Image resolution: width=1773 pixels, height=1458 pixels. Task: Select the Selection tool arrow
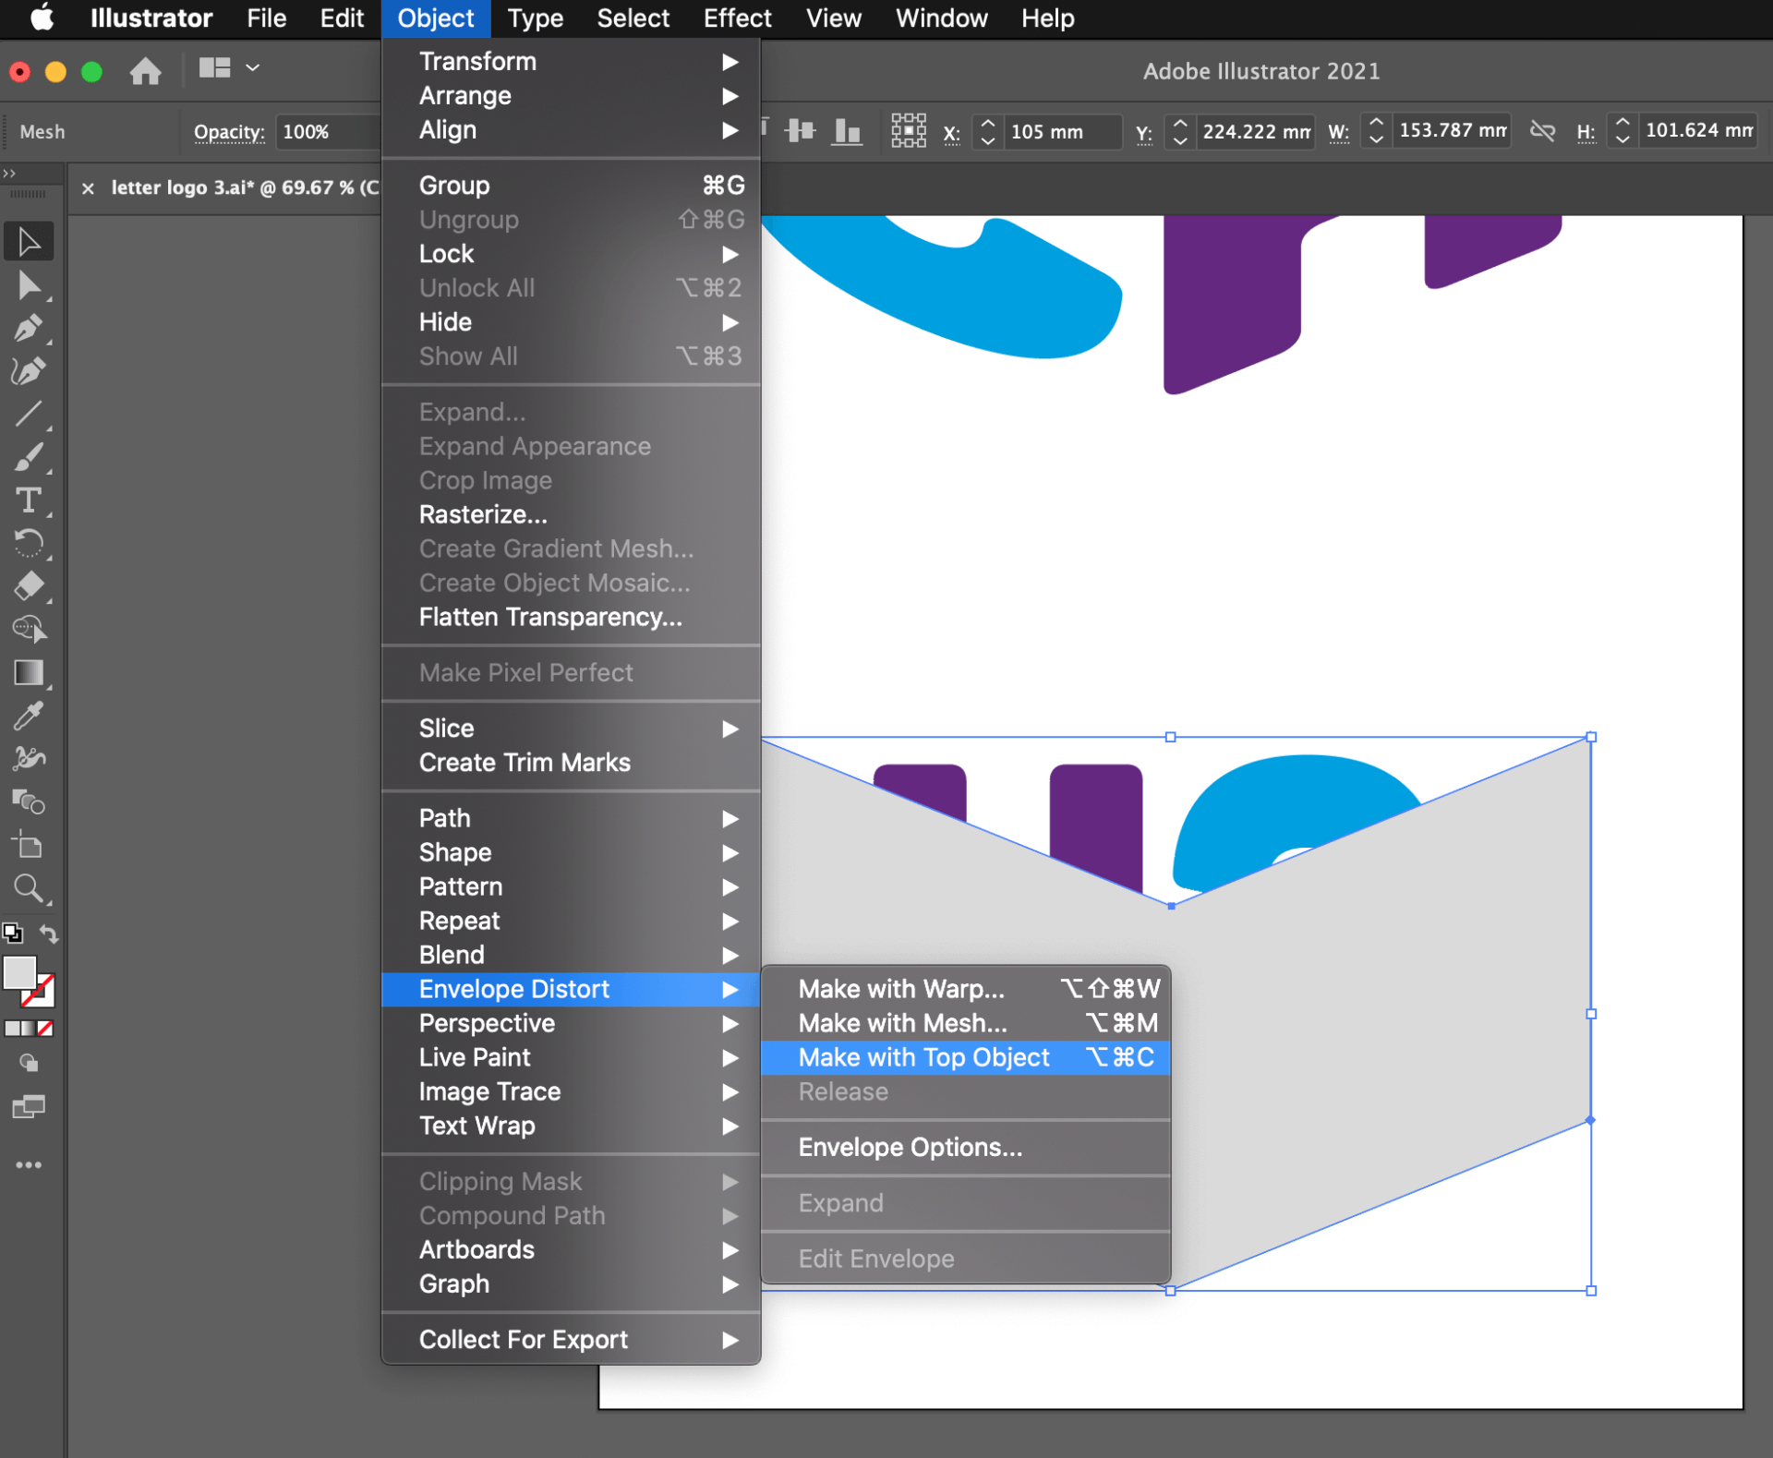point(29,242)
